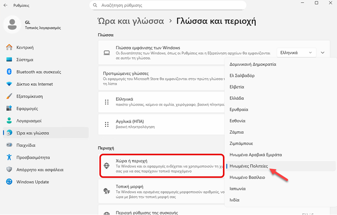The width and height of the screenshot is (337, 215).
Task: Click the Χώρα ή περιοχή setting row
Action: pos(162,164)
